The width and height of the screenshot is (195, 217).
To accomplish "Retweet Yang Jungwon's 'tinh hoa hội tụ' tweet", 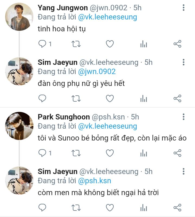I will [76, 44].
